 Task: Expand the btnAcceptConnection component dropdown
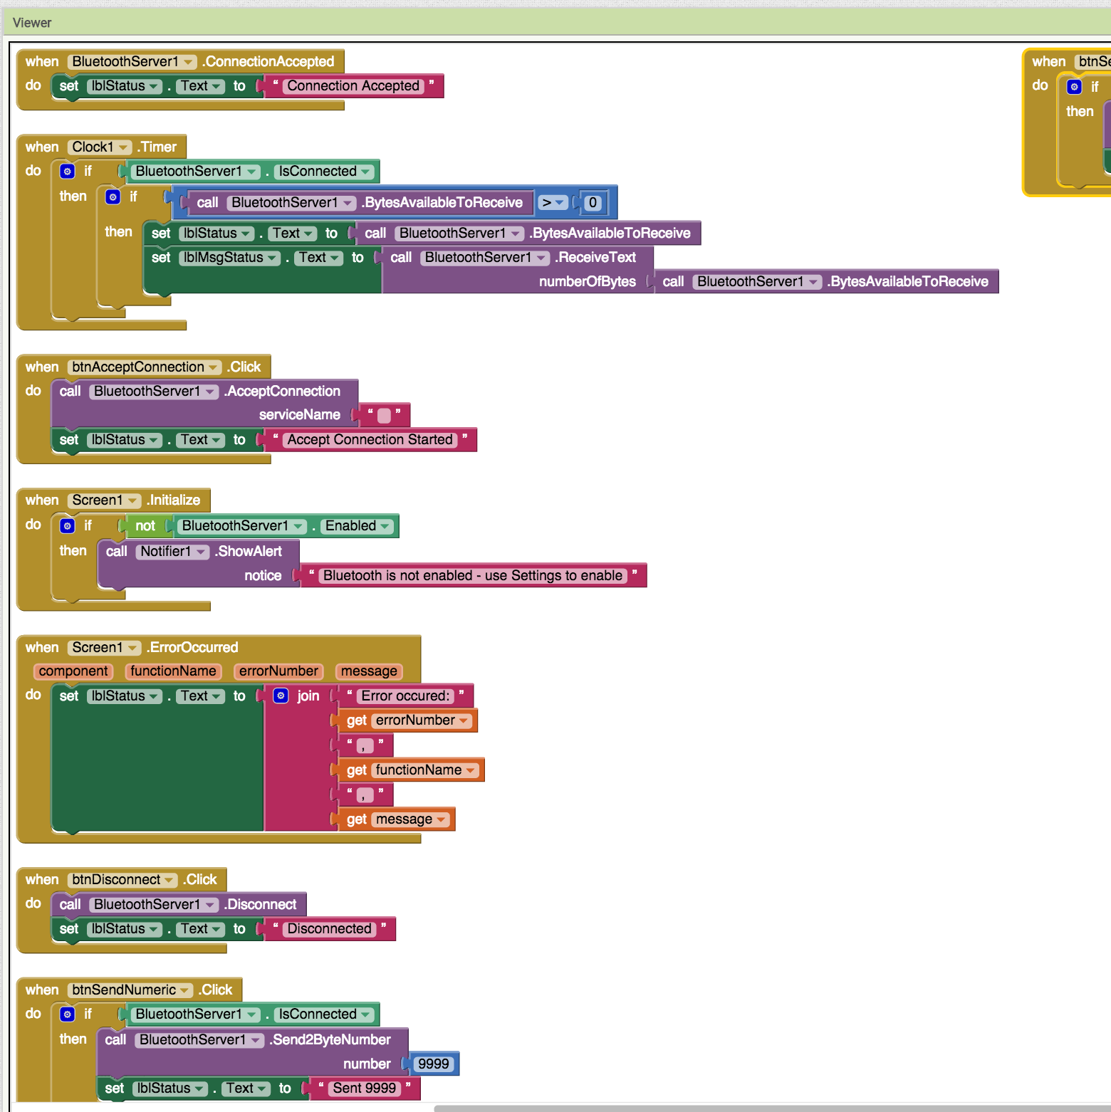tap(145, 367)
